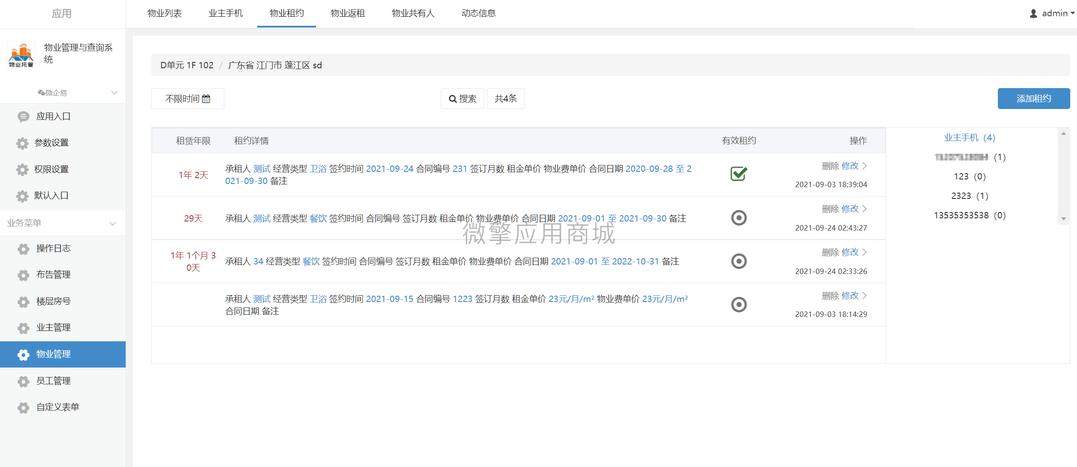
Task: Click the 应用 header at top left
Action: coord(61,14)
